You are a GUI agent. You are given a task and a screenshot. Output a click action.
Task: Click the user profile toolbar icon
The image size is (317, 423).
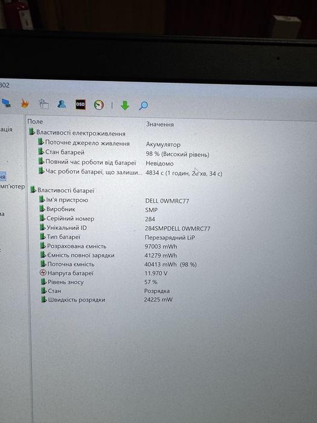pyautogui.click(x=62, y=104)
